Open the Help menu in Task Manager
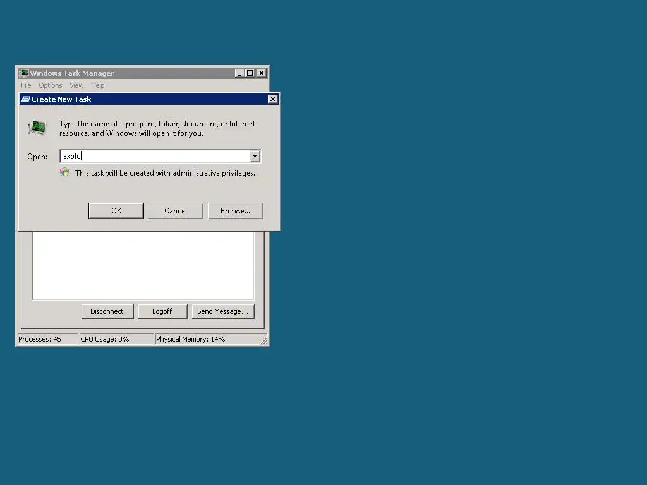Screen dimensions: 647x485 point(98,85)
